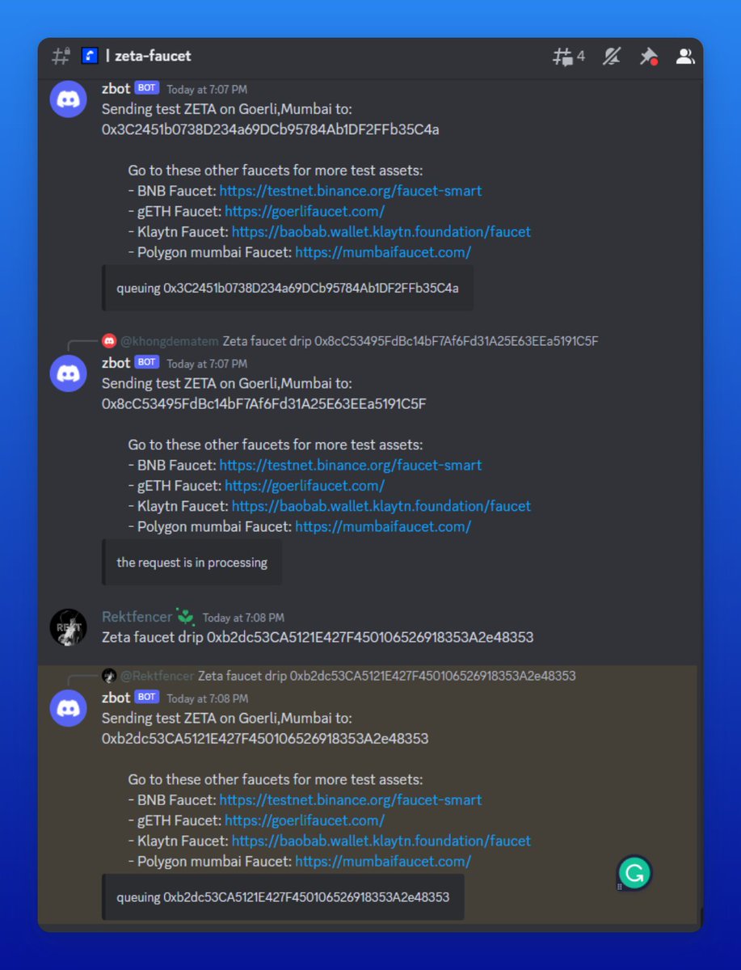Jump to @khongdematem replied message
741x970 pixels.
(412, 341)
